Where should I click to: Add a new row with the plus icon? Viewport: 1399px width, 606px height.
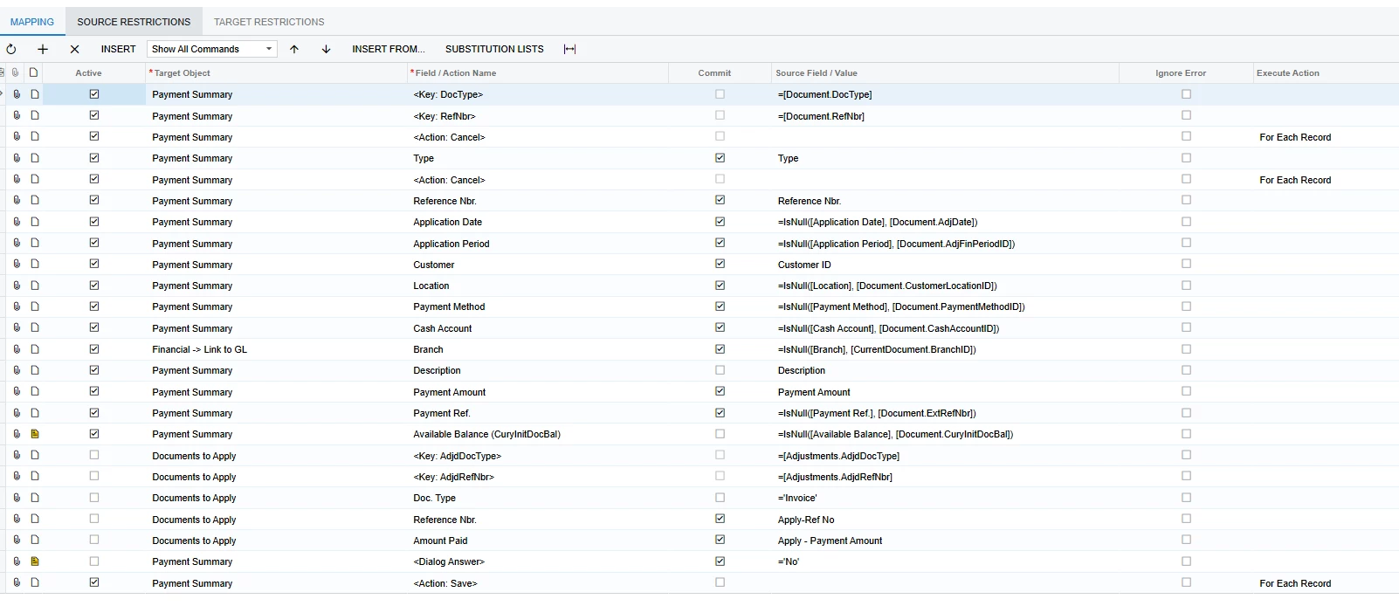(x=43, y=49)
